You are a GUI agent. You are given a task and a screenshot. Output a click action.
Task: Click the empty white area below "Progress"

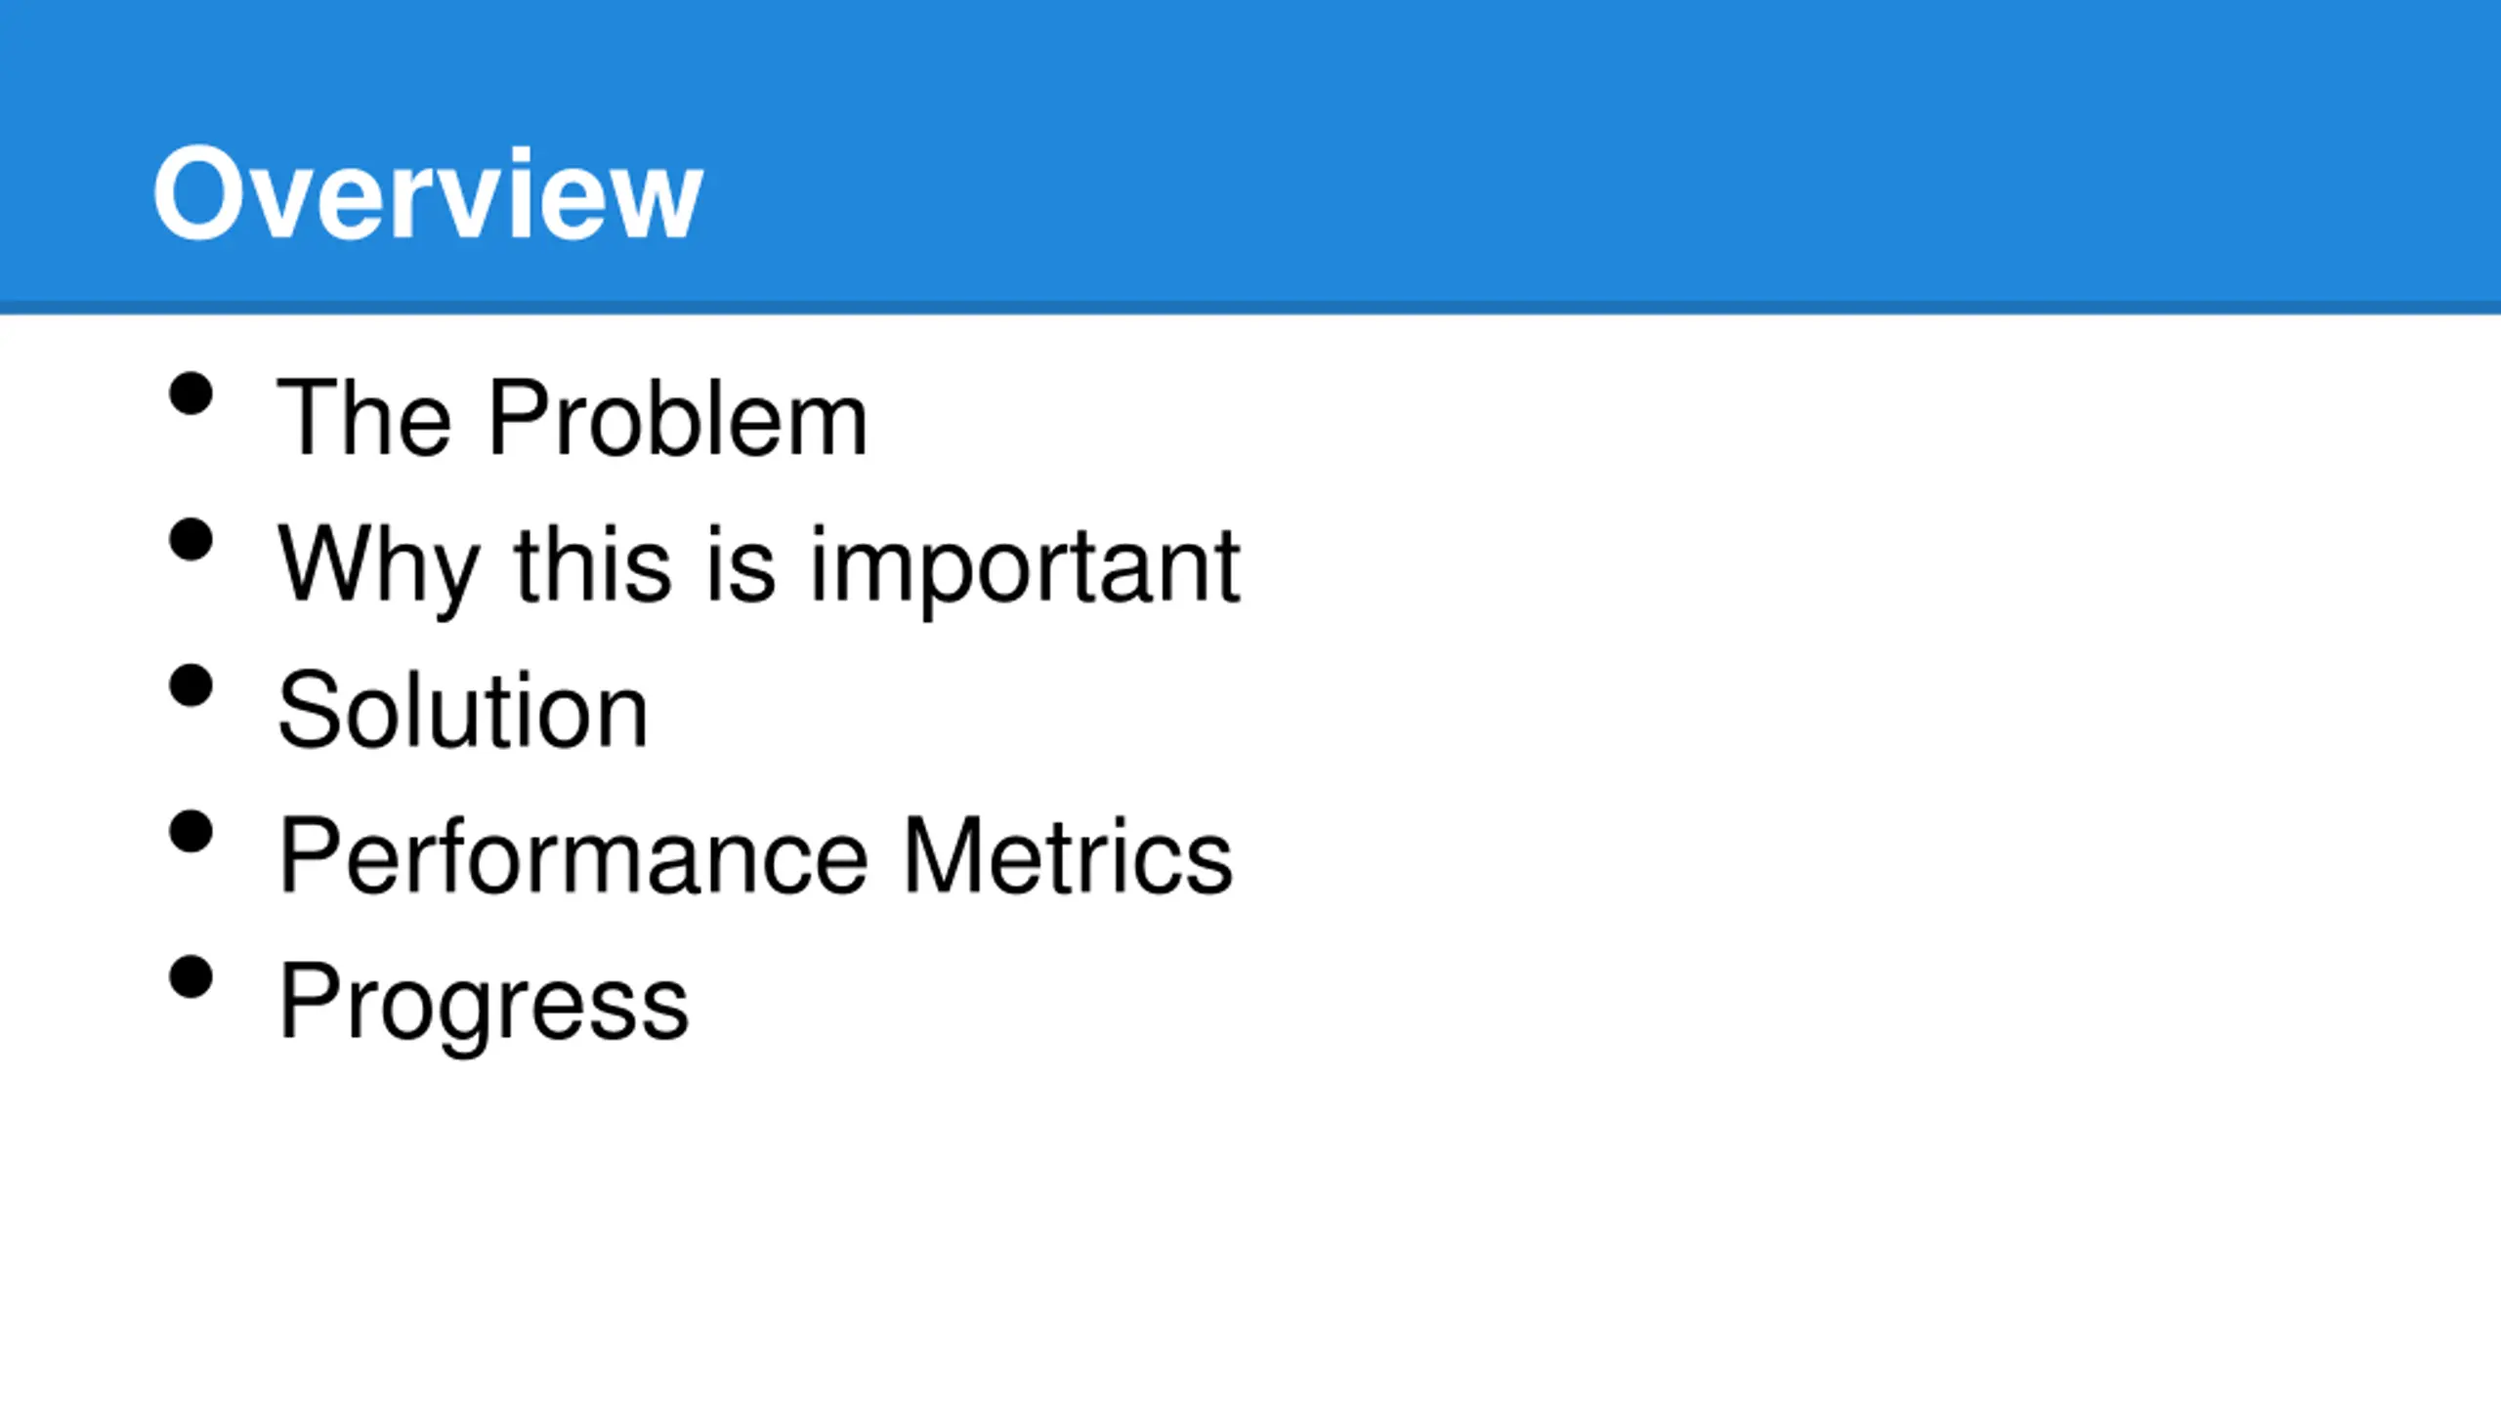pos(1250,1230)
